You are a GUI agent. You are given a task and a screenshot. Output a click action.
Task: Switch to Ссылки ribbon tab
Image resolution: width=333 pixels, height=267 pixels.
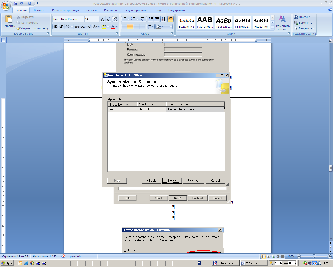pos(92,10)
